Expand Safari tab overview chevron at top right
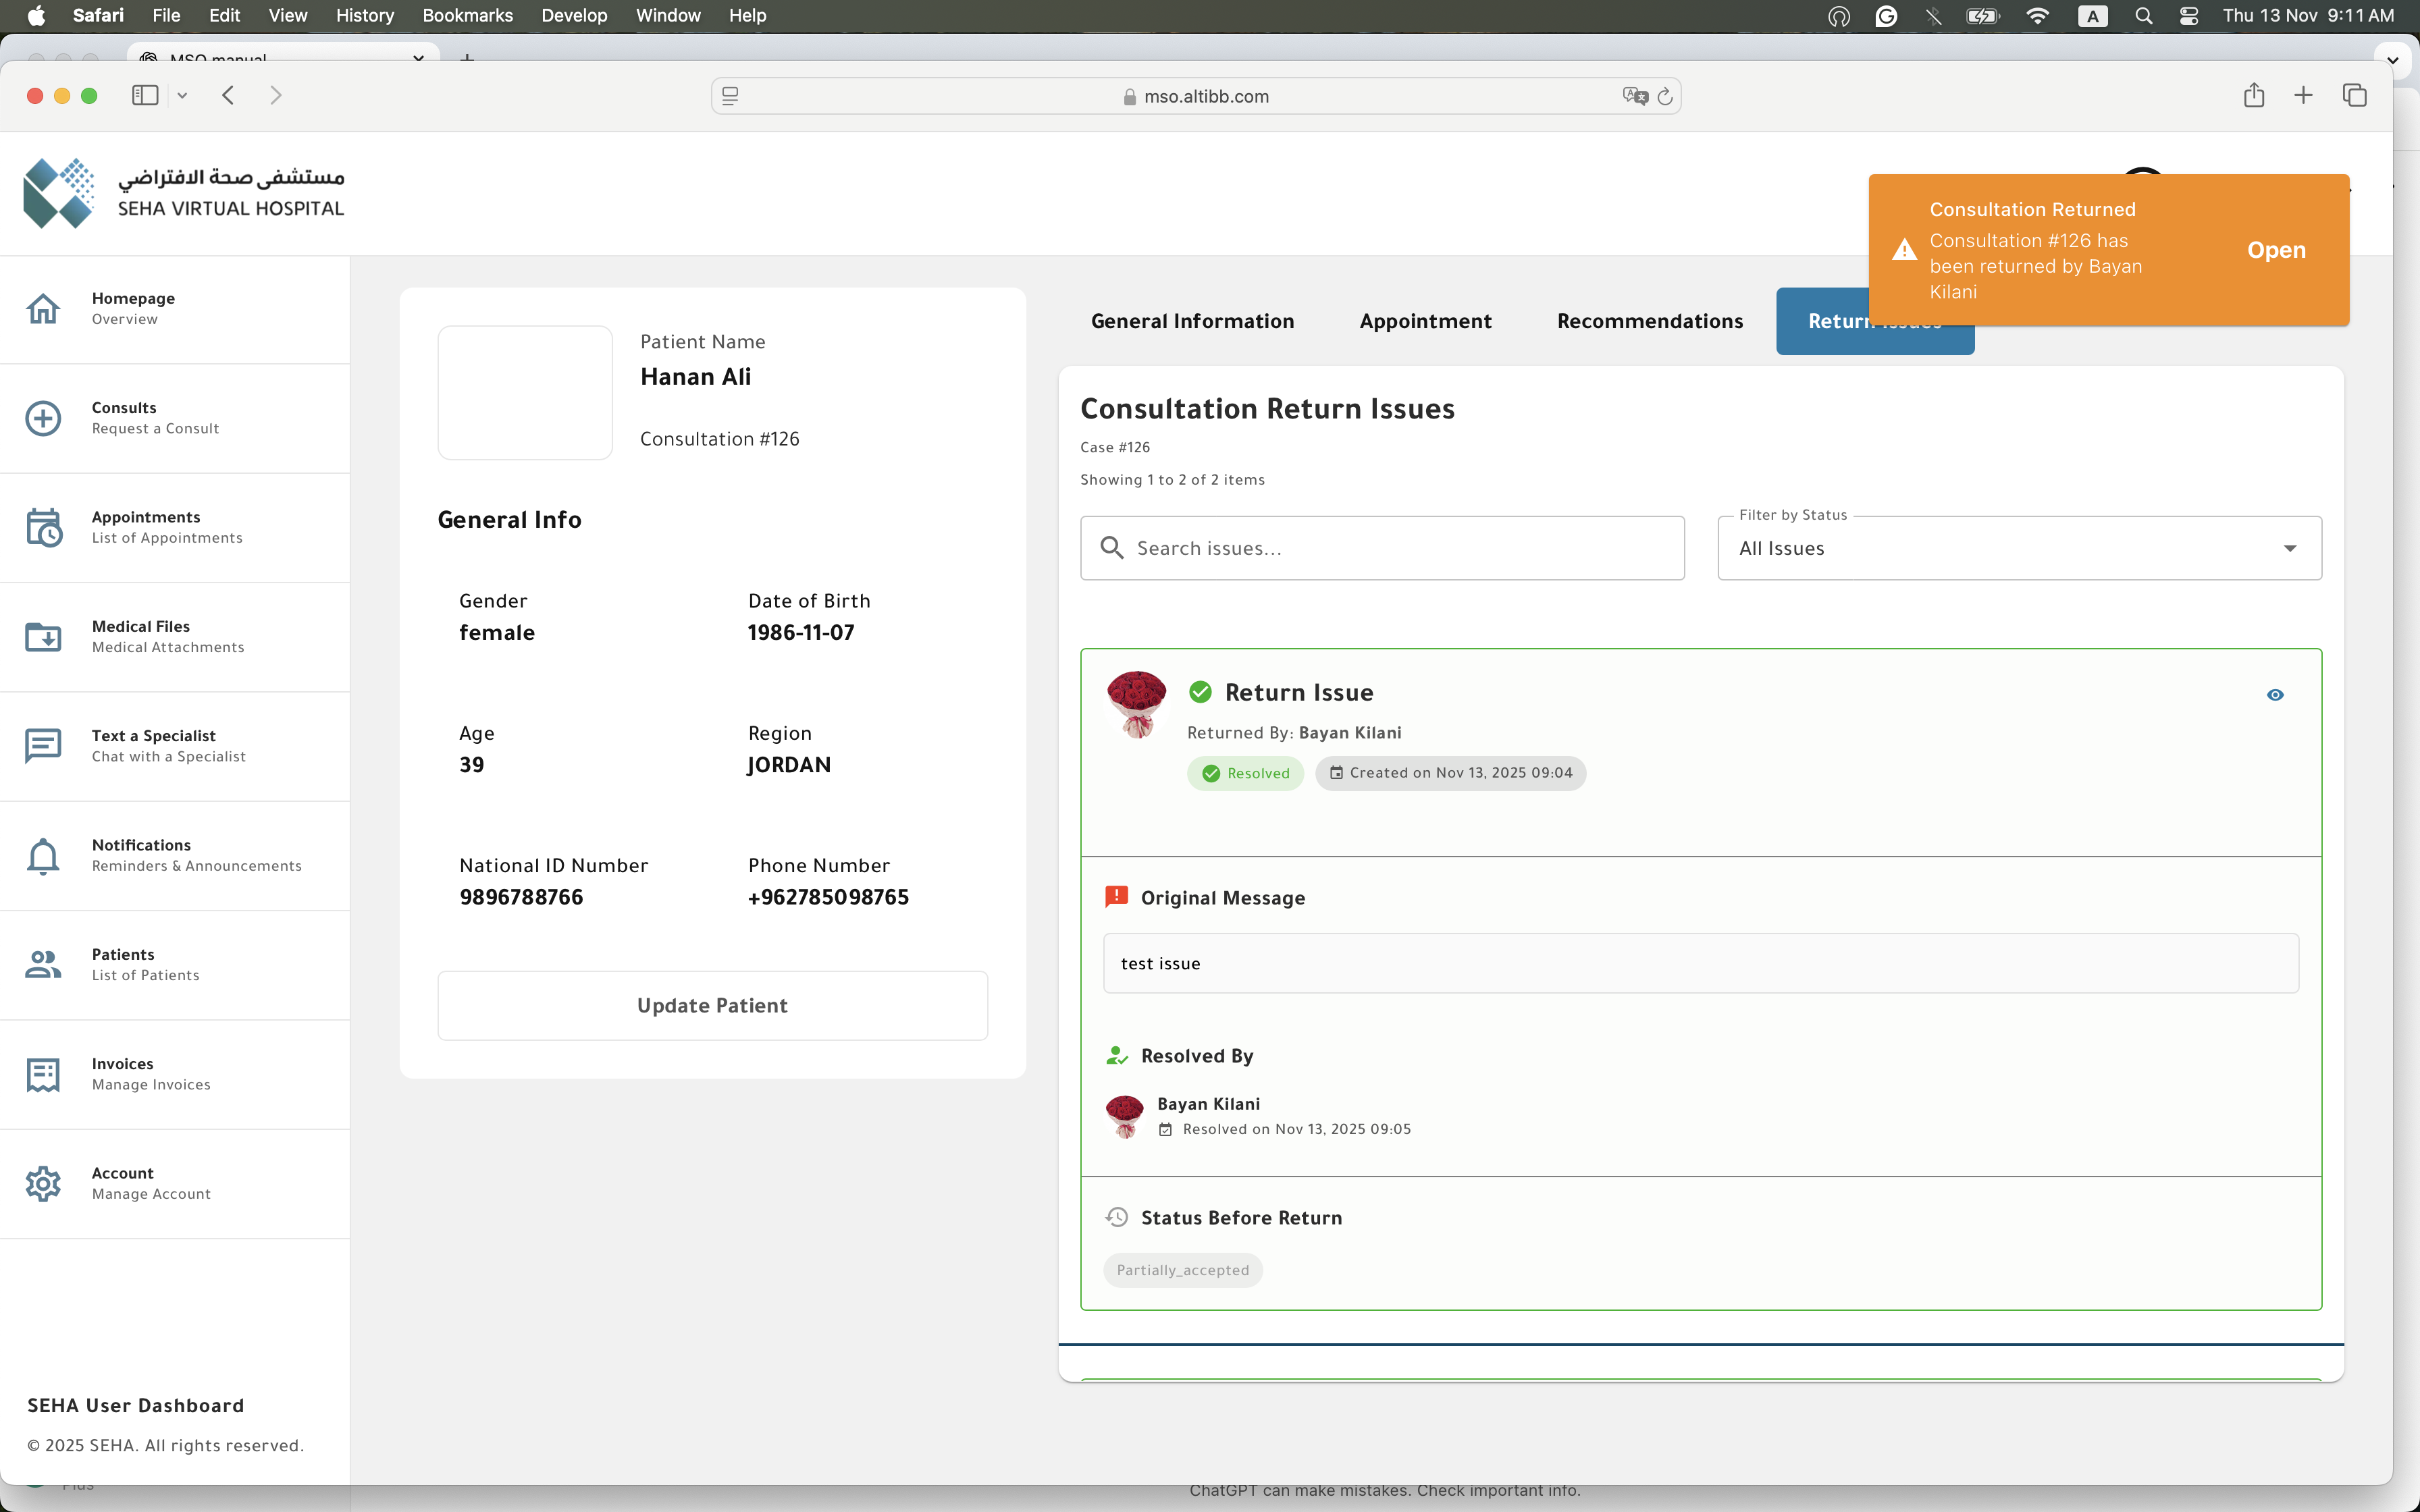Viewport: 2420px width, 1512px height. pyautogui.click(x=2392, y=60)
